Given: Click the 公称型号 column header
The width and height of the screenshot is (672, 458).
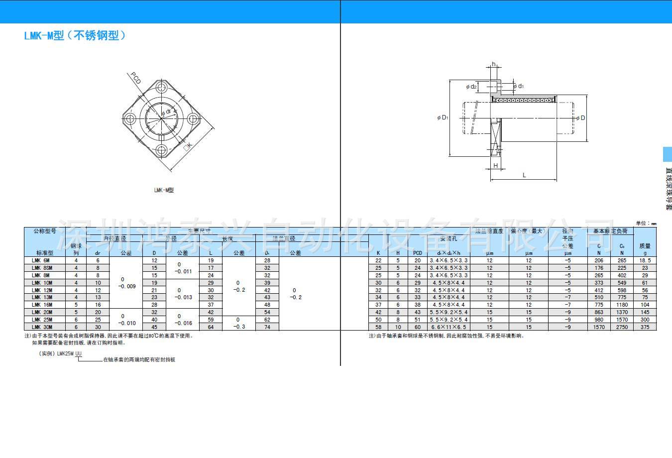Looking at the screenshot, I should pyautogui.click(x=45, y=231).
